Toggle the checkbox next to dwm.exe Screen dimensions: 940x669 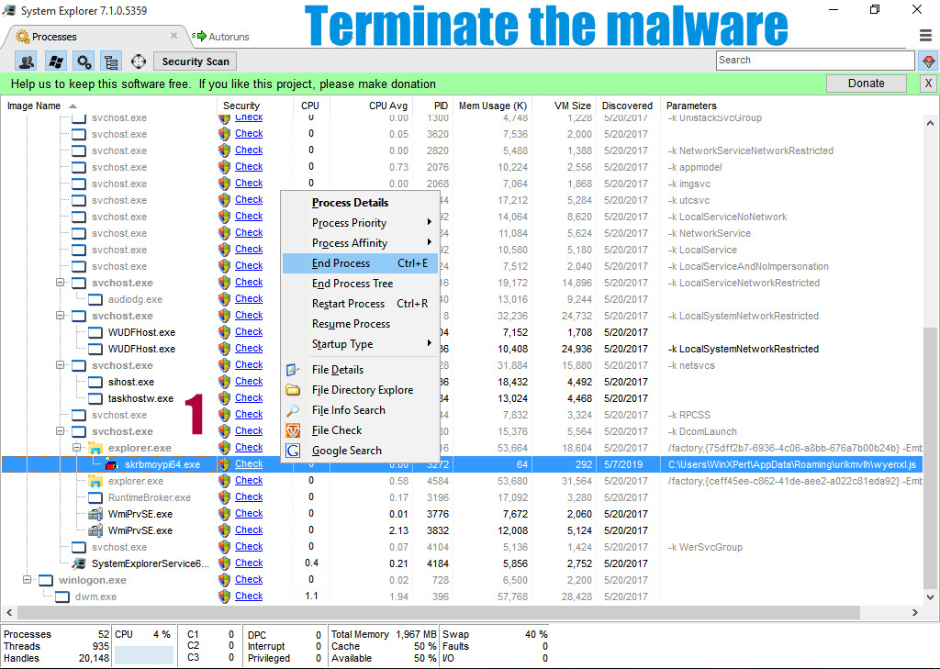coord(61,596)
